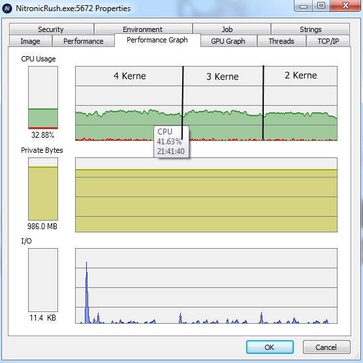Select the Strings tab
This screenshot has height=363, width=363.
(310, 29)
